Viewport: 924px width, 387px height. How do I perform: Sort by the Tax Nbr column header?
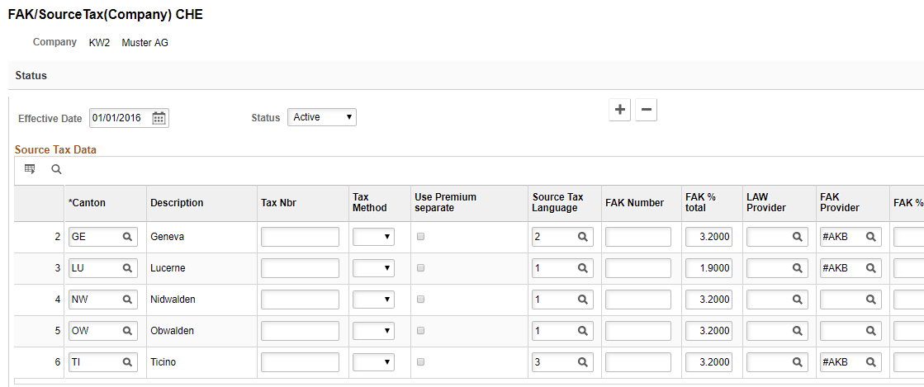tap(278, 203)
